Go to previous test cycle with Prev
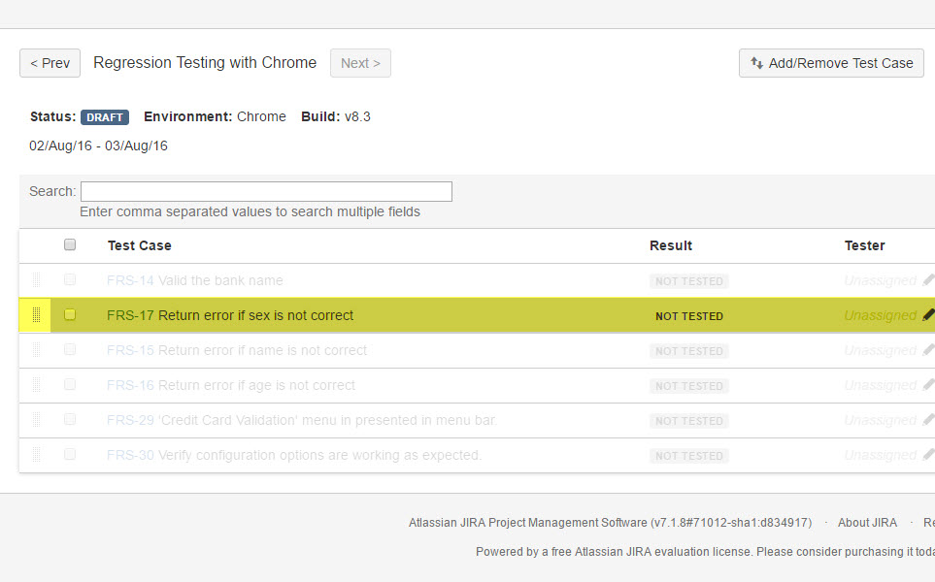The image size is (935, 582). coord(50,63)
